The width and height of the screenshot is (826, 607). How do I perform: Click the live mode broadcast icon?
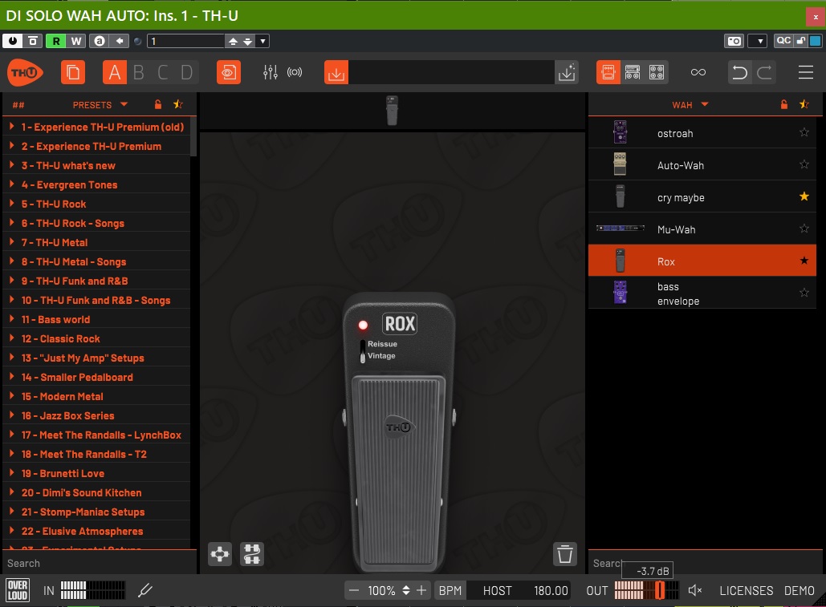295,73
